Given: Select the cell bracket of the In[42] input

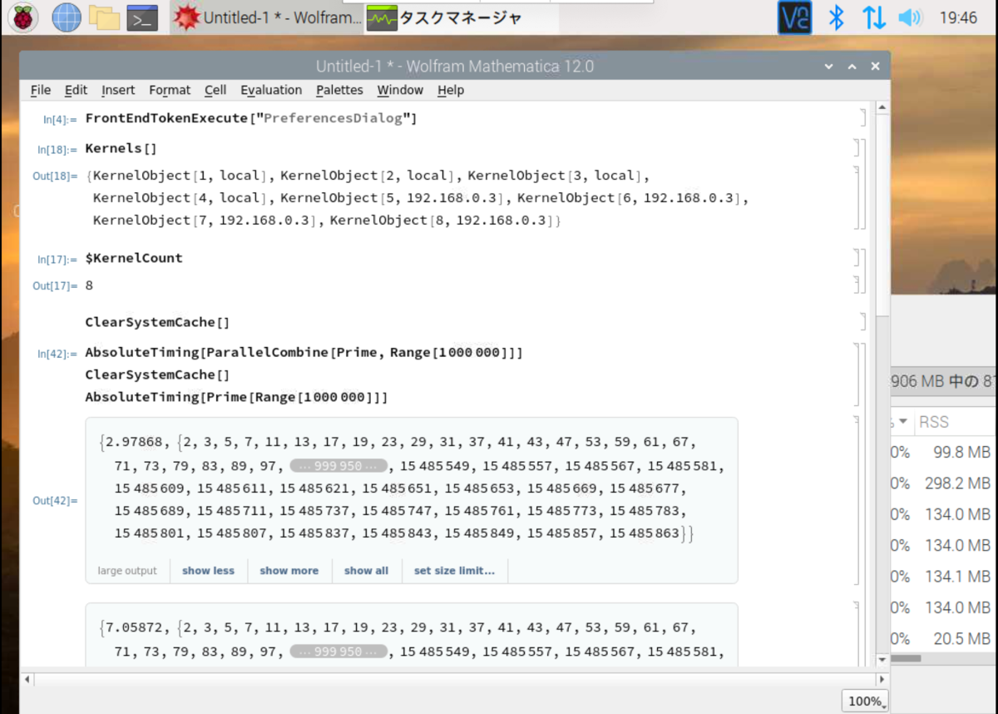Looking at the screenshot, I should click(x=857, y=374).
